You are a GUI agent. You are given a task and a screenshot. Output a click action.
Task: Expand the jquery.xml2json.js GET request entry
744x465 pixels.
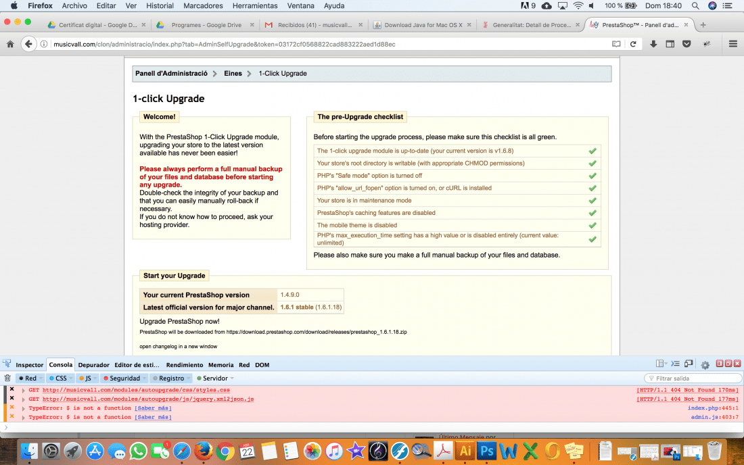[x=23, y=399]
